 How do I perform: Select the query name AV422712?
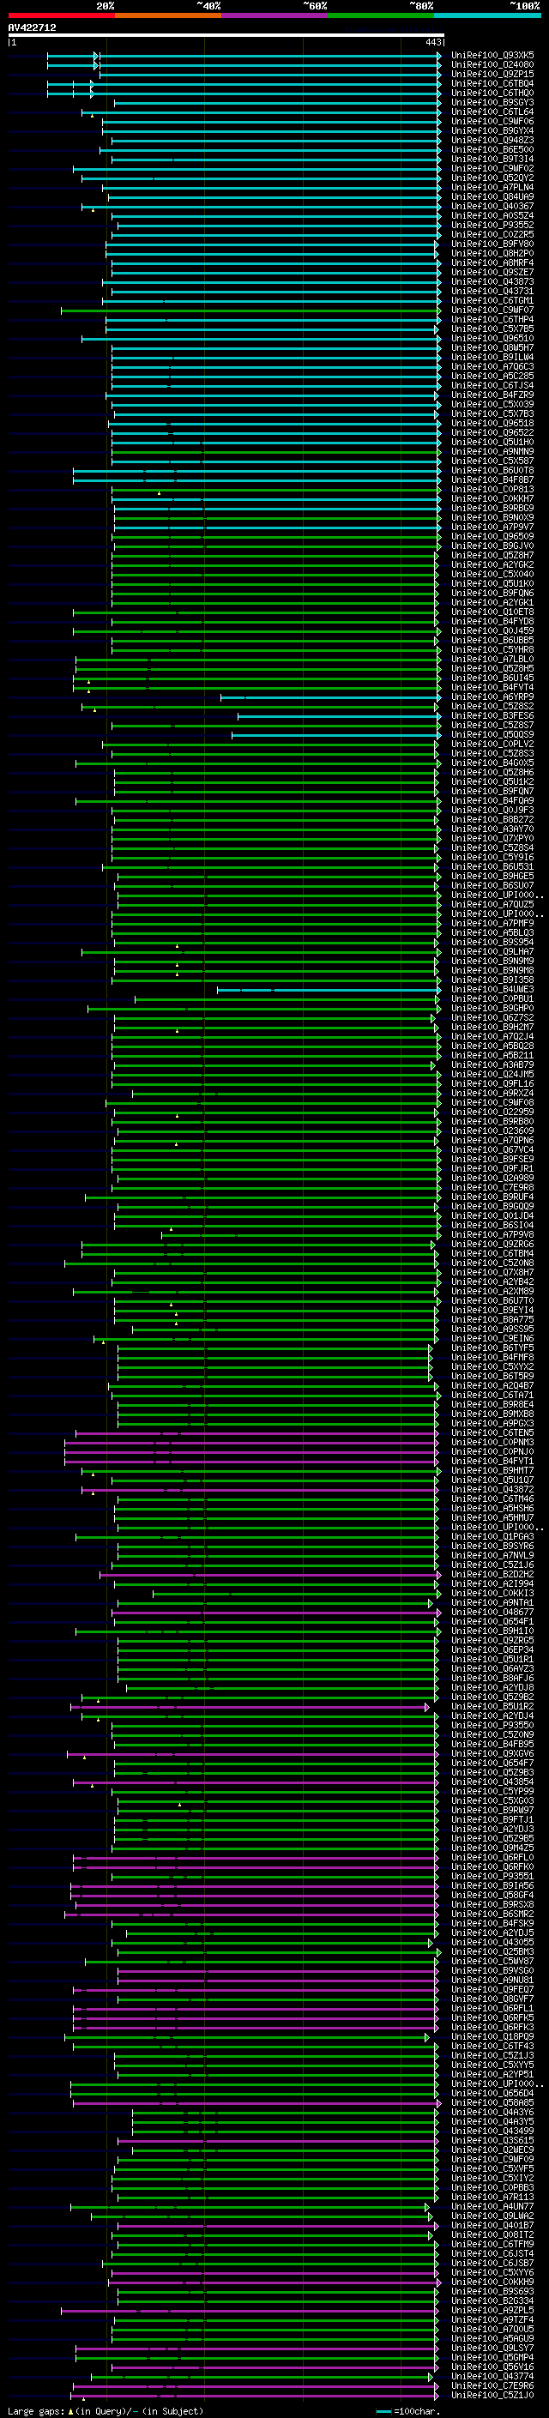pos(32,28)
